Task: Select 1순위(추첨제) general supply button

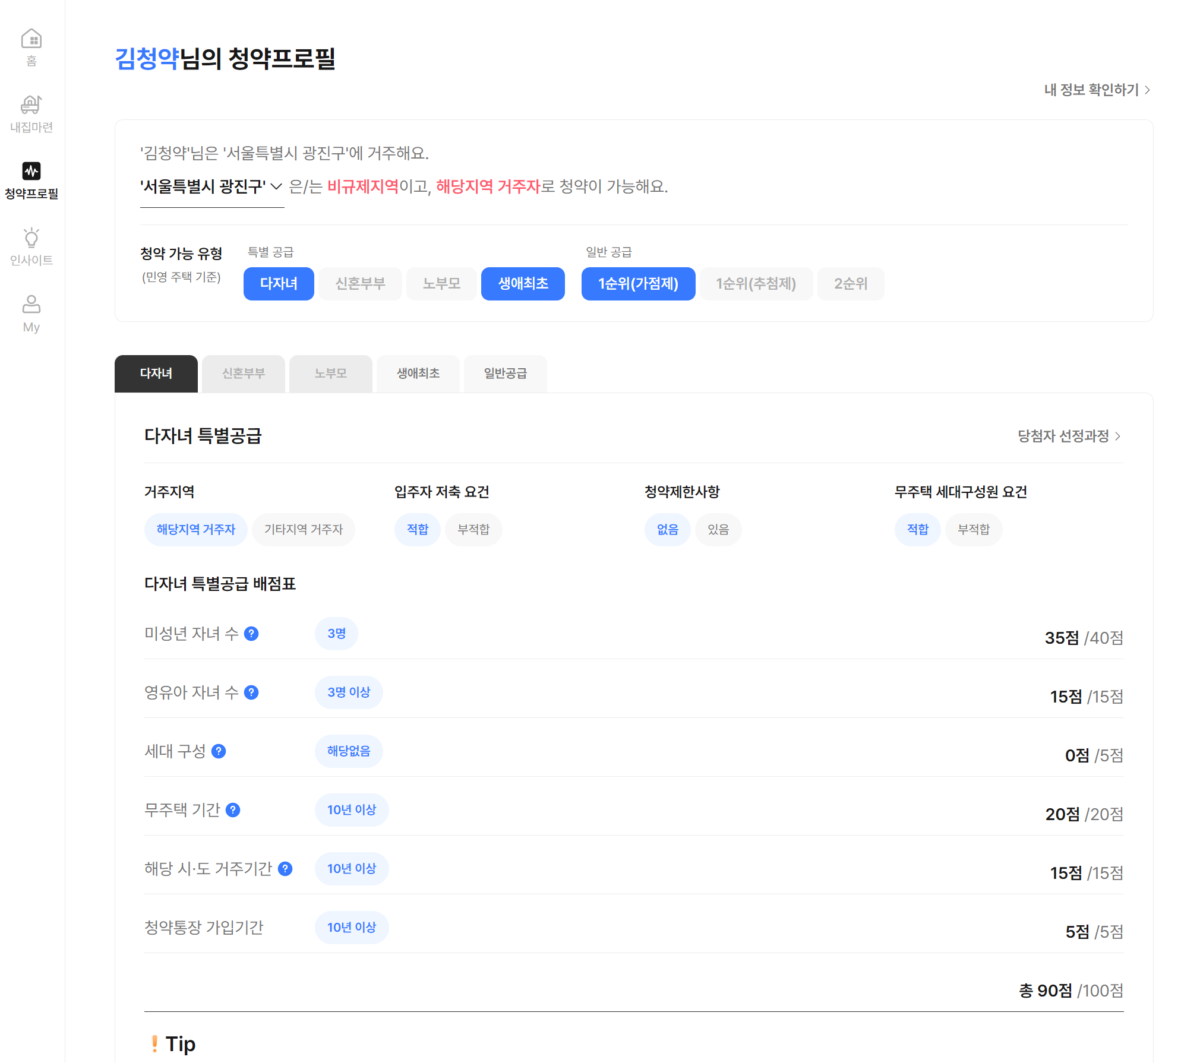Action: 756,284
